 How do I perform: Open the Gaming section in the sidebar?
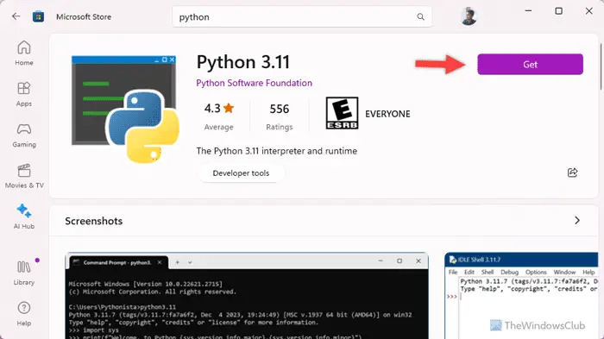[24, 135]
